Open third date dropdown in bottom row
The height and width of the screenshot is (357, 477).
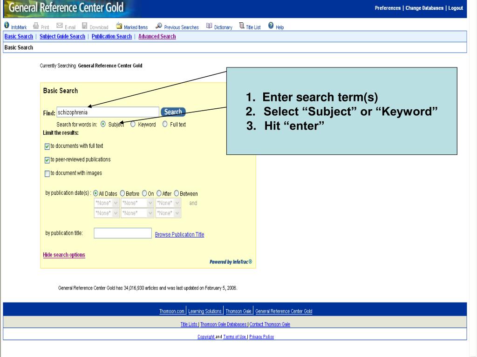pos(168,213)
